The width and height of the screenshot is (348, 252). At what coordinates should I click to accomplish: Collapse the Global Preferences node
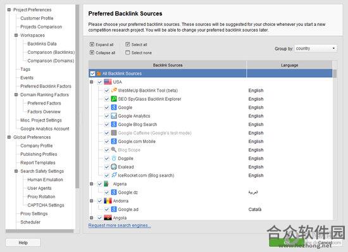pyautogui.click(x=9, y=137)
